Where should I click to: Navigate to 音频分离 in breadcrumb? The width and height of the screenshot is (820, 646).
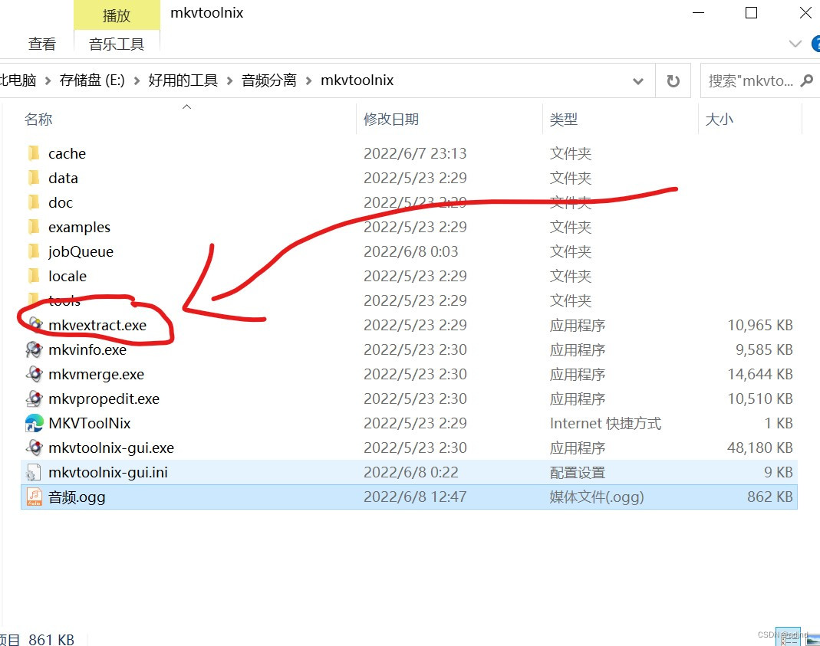(x=268, y=80)
